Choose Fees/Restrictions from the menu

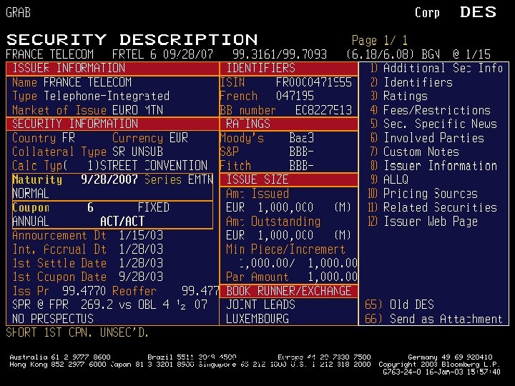coord(431,110)
